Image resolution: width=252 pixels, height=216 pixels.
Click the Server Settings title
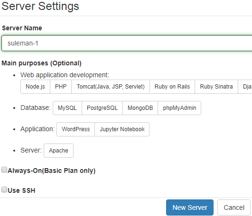point(40,6)
